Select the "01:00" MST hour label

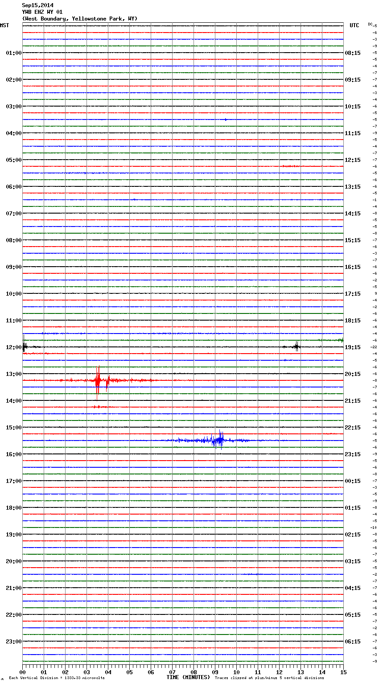click(13, 53)
